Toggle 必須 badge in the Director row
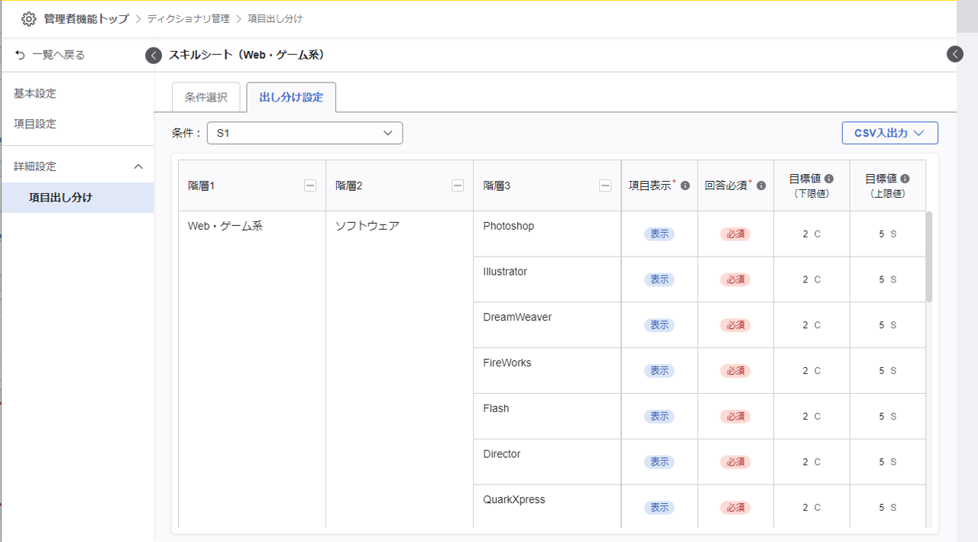 coord(736,463)
